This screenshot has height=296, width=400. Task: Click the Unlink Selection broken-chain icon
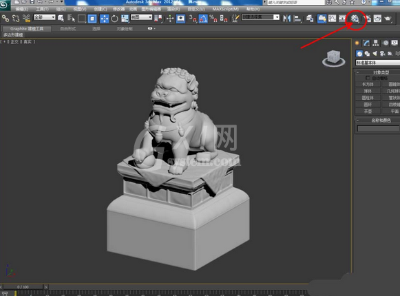coord(16,19)
